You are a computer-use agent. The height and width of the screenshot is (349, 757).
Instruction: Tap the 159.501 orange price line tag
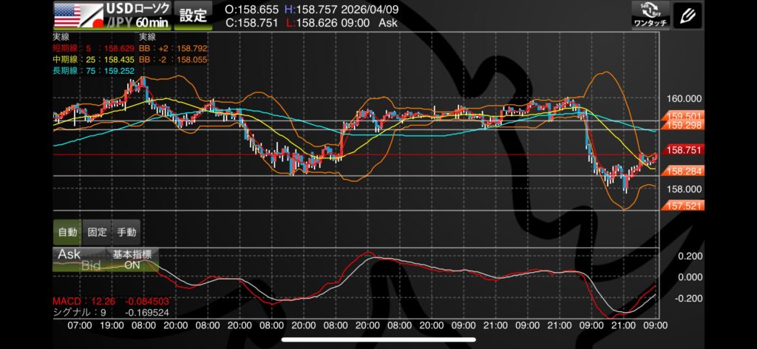pos(683,116)
